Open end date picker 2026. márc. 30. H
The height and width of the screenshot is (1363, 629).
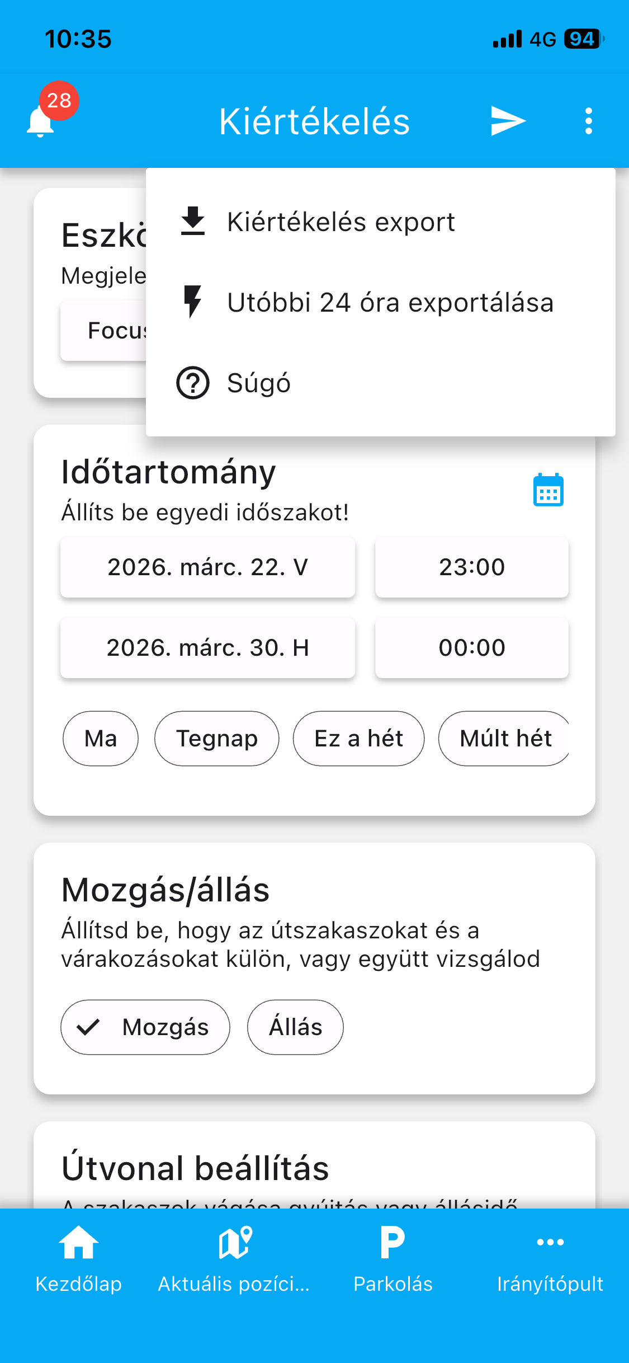click(207, 648)
